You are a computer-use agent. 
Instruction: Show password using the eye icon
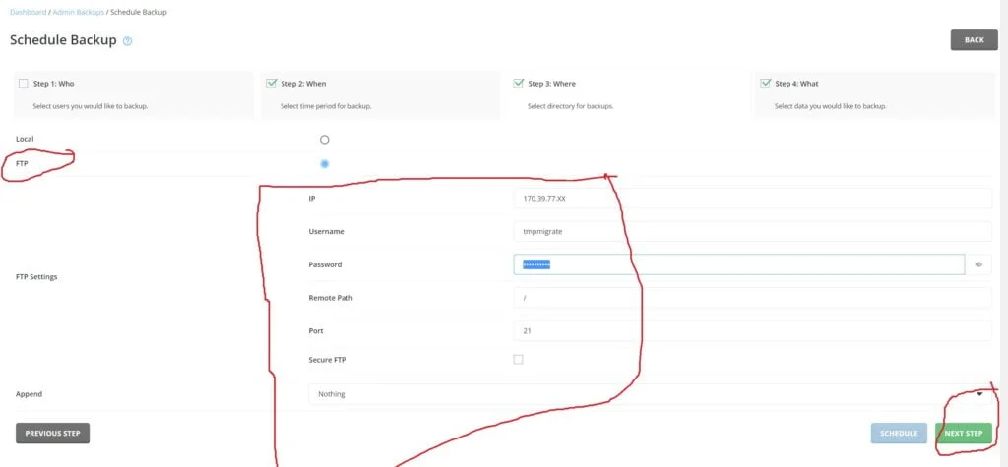pyautogui.click(x=978, y=264)
